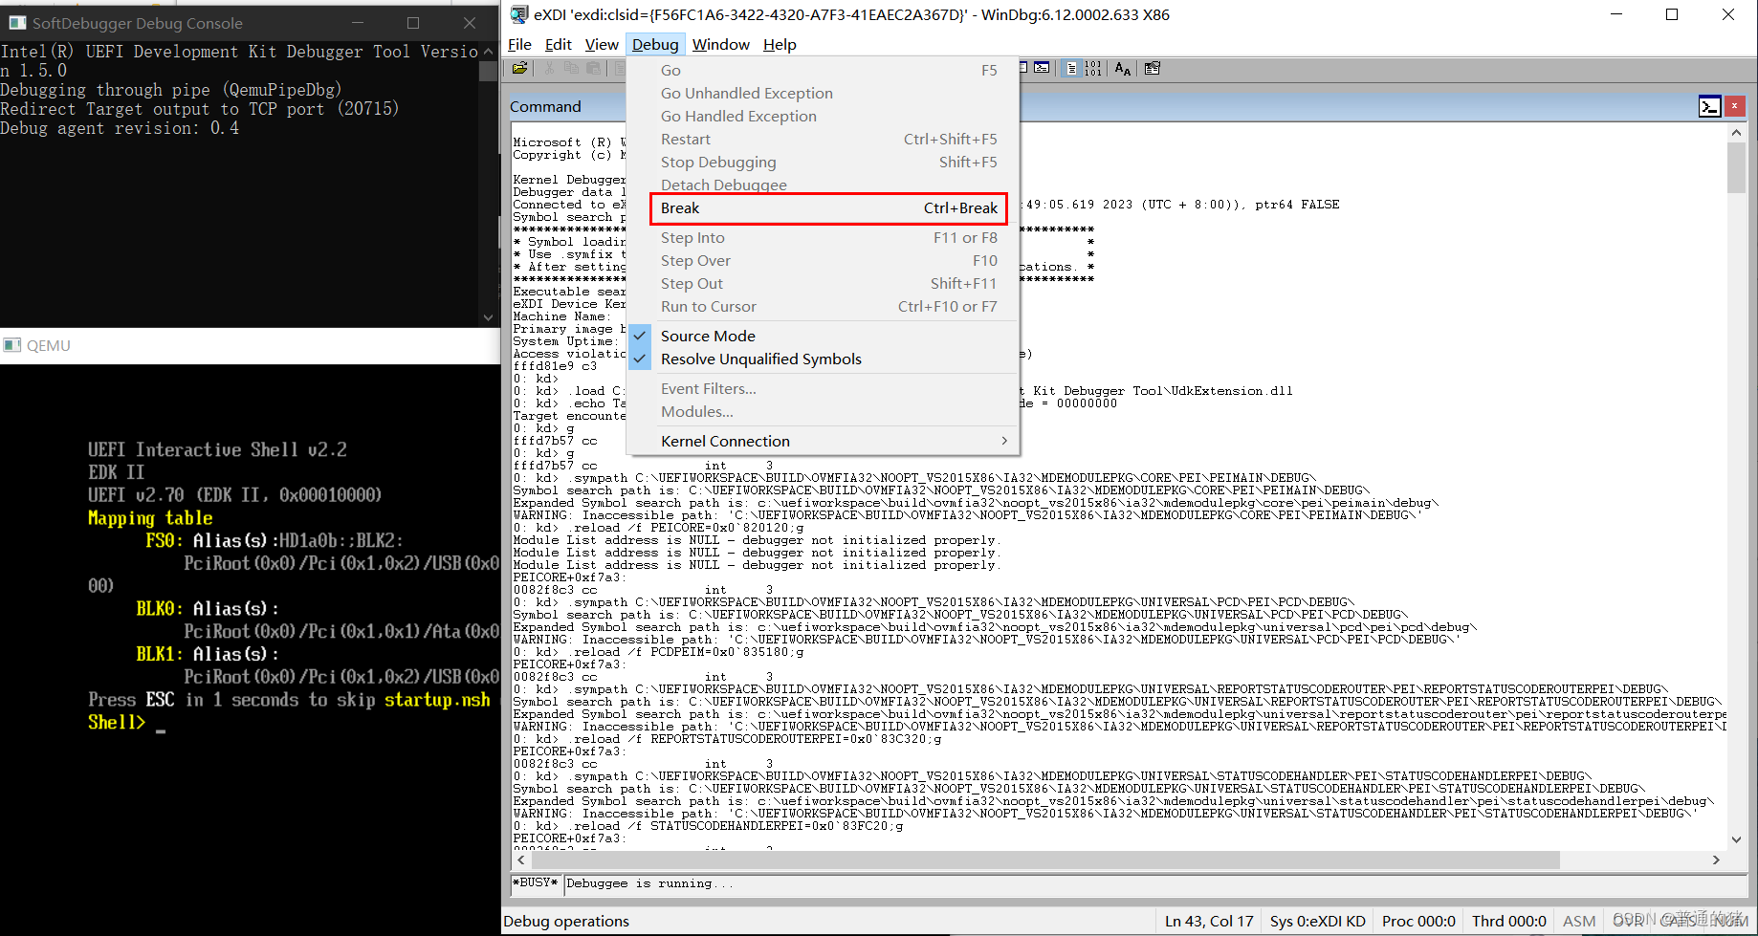Open the Memory window using the 101 toolbar icon
Viewport: 1758px width, 936px height.
tap(1091, 68)
